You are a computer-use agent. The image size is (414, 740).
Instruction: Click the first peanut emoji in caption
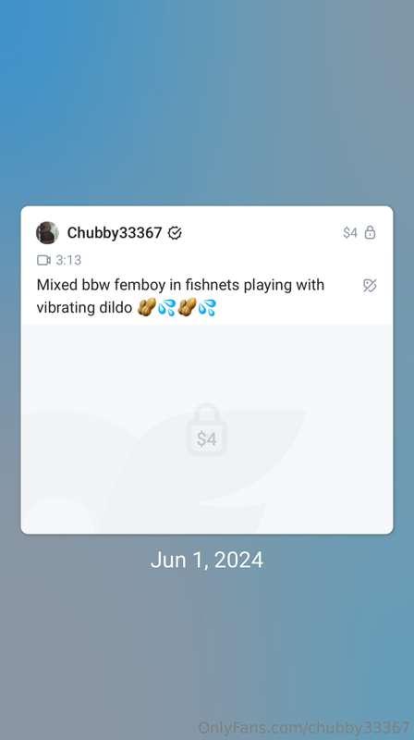coord(147,307)
